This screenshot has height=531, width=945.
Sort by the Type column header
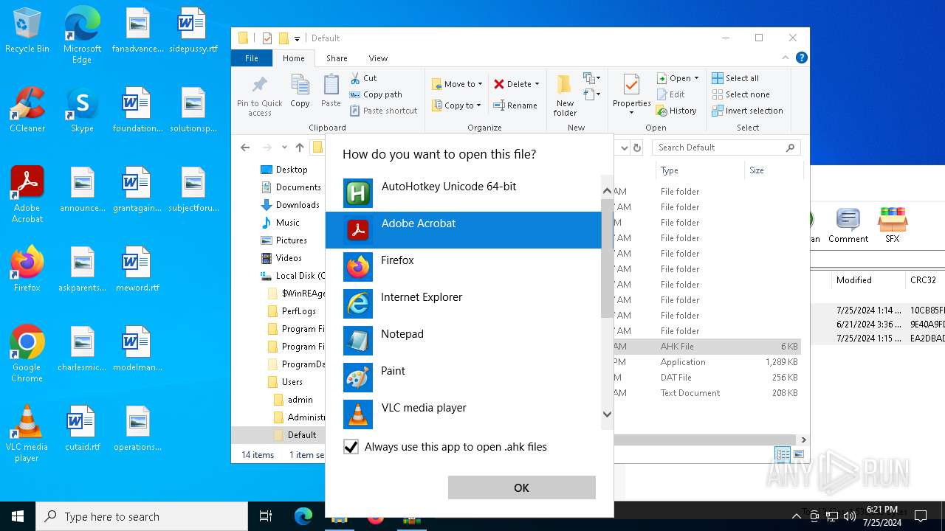pyautogui.click(x=699, y=170)
